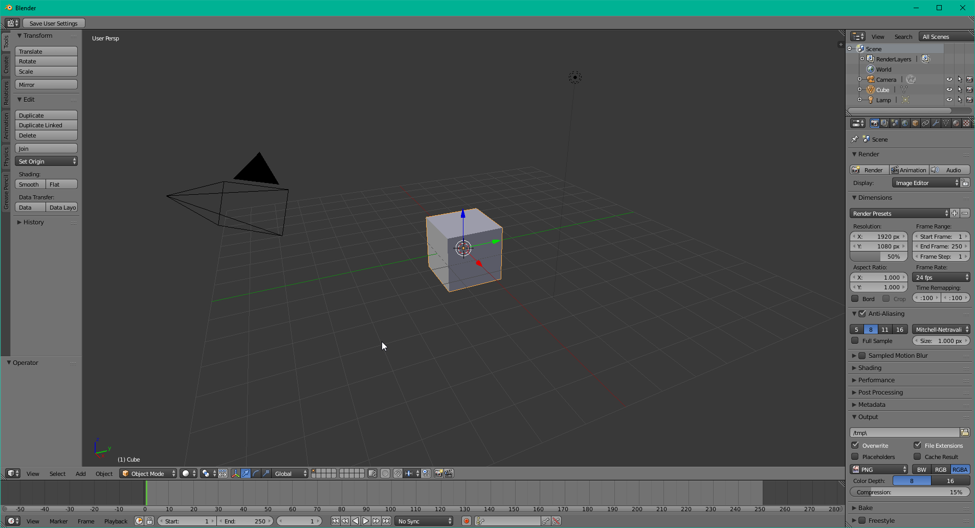
Task: Select the Scale manipulator icon
Action: 267,473
